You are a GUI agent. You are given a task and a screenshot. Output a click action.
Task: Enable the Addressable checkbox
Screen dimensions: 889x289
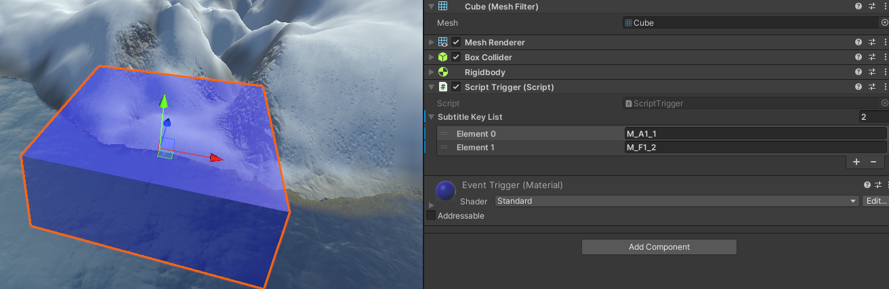tap(431, 215)
